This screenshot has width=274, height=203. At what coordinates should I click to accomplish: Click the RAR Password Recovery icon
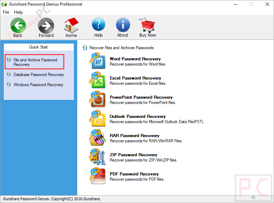click(97, 137)
